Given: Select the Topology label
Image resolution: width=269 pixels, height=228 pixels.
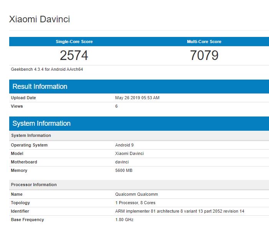Looking at the screenshot, I should tap(20, 203).
